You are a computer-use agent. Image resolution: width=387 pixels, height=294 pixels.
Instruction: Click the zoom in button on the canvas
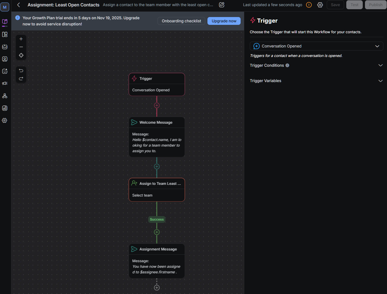click(x=21, y=39)
